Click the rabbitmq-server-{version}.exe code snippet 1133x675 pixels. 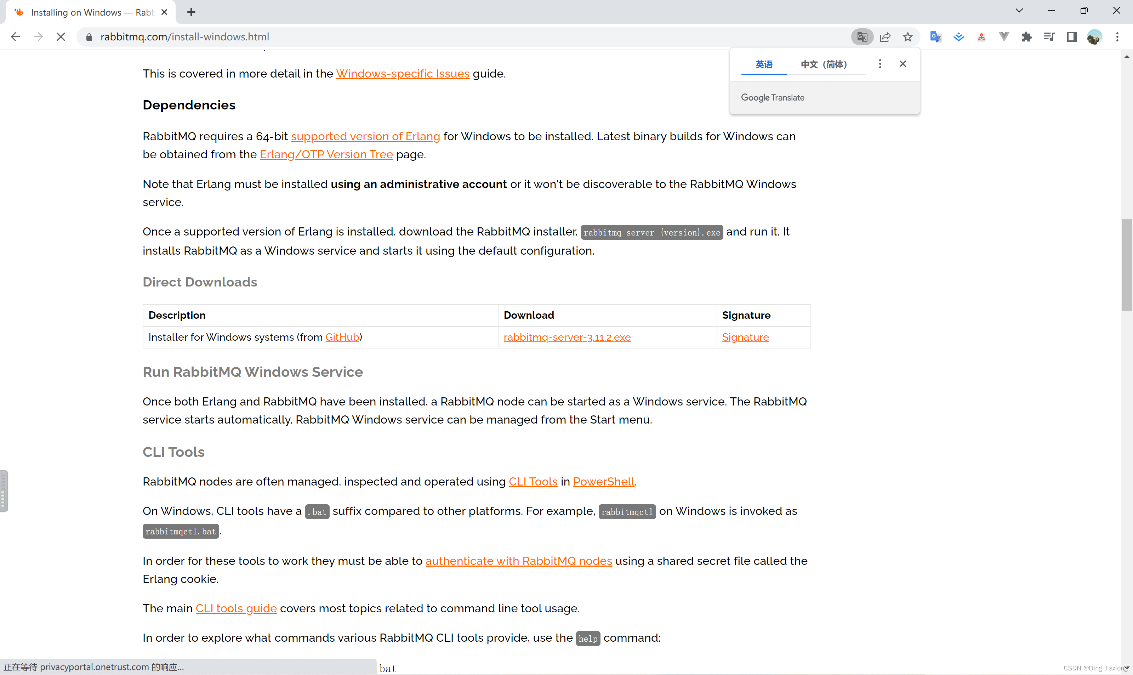(652, 232)
